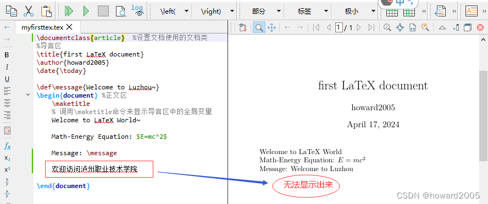Open the \left( delimiter dropdown
This screenshot has width=488, height=204.
coord(186,11)
